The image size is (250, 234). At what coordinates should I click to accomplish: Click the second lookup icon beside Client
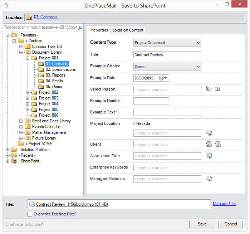pos(218,145)
